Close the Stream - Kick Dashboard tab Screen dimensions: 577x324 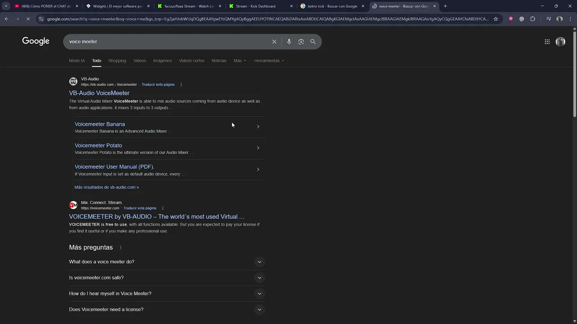tap(291, 6)
